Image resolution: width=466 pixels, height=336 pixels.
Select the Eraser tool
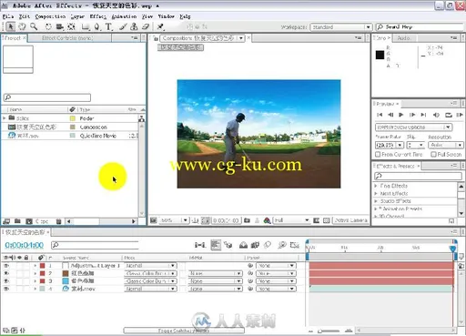coord(146,26)
